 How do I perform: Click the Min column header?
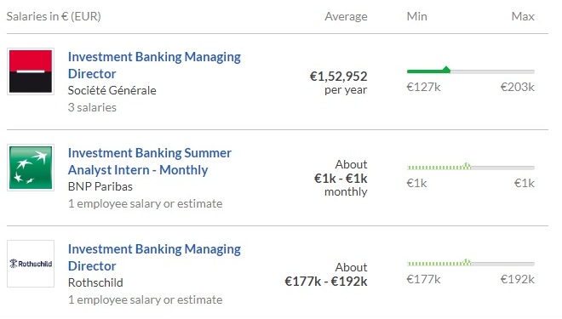click(x=417, y=16)
